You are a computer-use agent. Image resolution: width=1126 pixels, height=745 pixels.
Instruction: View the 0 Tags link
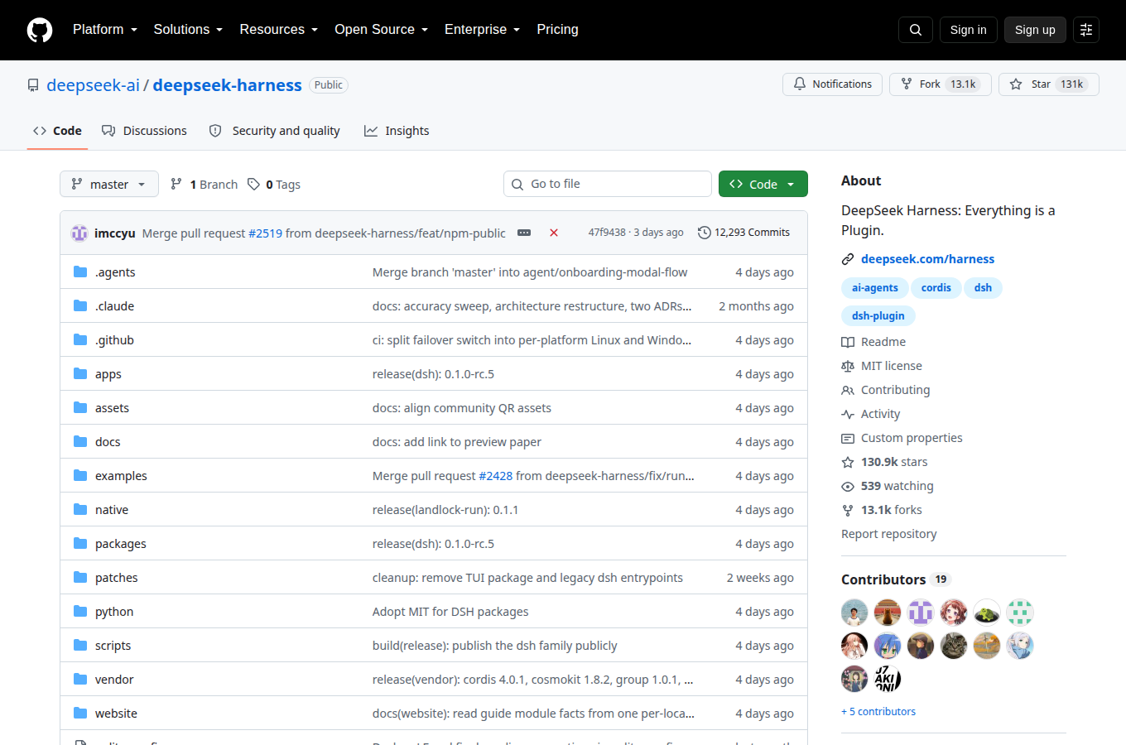click(274, 184)
